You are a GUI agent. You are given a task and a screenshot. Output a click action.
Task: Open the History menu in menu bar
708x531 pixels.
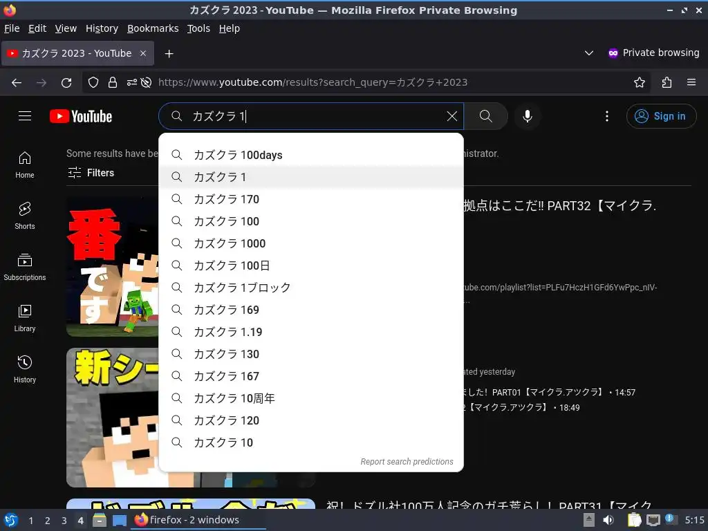[x=102, y=28]
